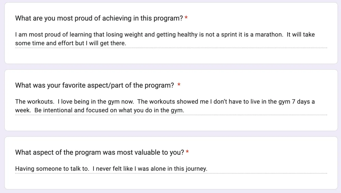Click the 'most valuable to you' question title
341x193 pixels.
99,152
